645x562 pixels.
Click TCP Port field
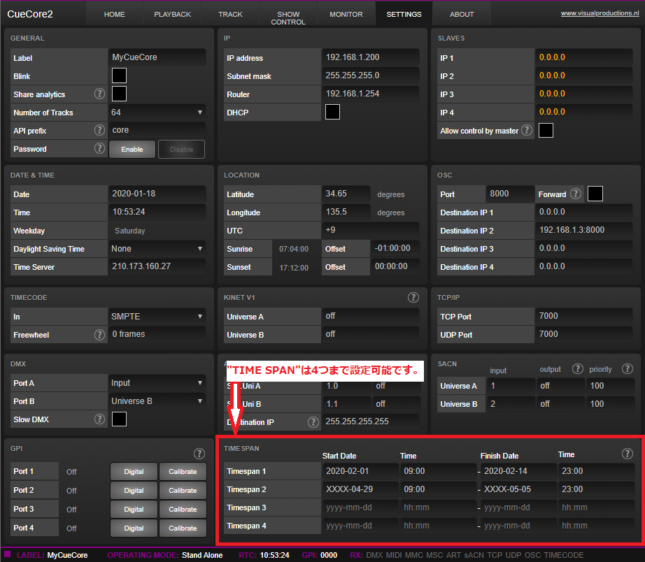(x=584, y=316)
